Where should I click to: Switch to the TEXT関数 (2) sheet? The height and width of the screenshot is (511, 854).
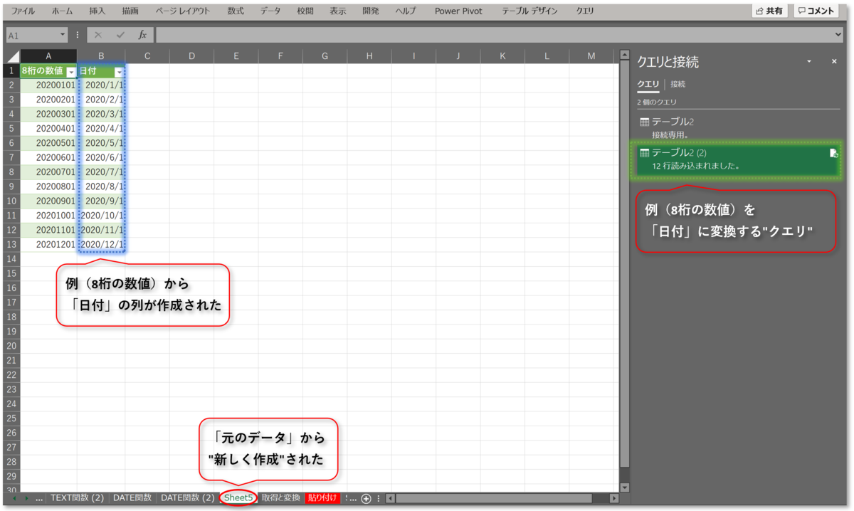[77, 498]
